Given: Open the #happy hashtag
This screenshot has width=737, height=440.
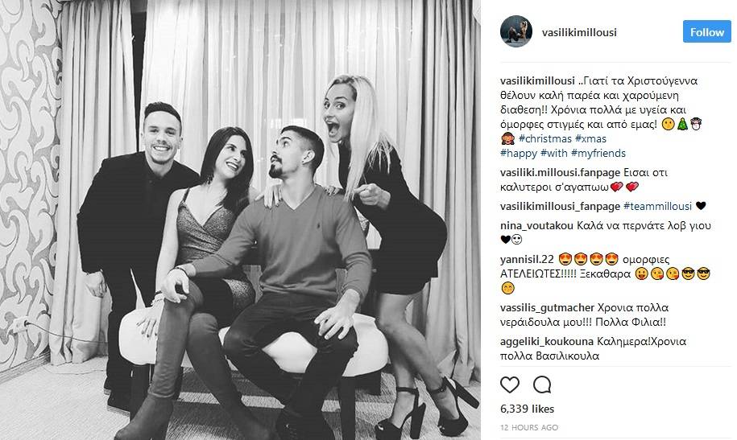Looking at the screenshot, I should point(519,153).
